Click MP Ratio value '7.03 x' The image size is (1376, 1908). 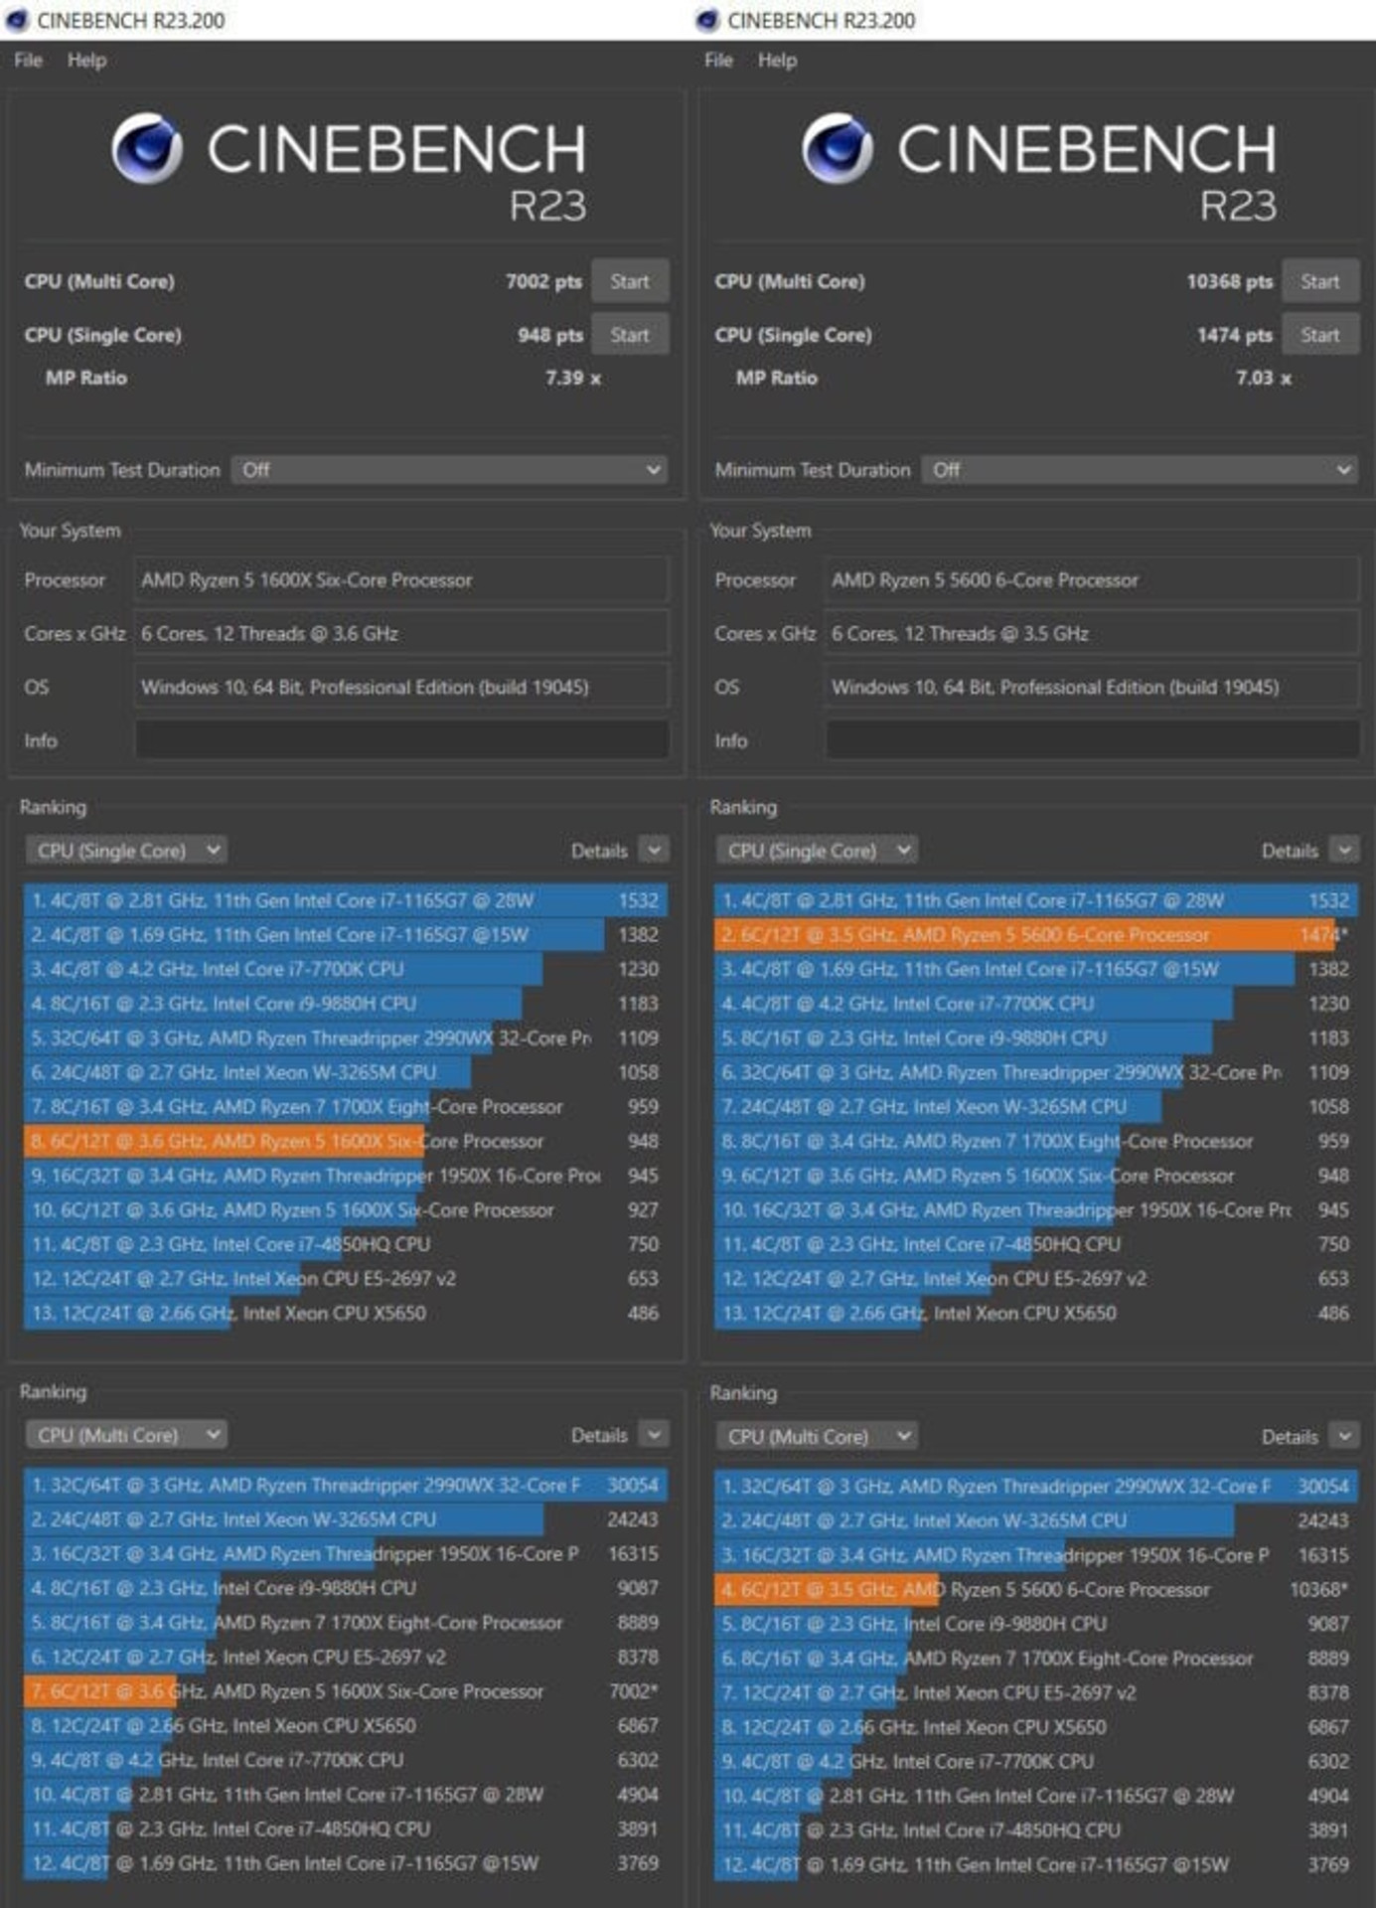[1264, 379]
